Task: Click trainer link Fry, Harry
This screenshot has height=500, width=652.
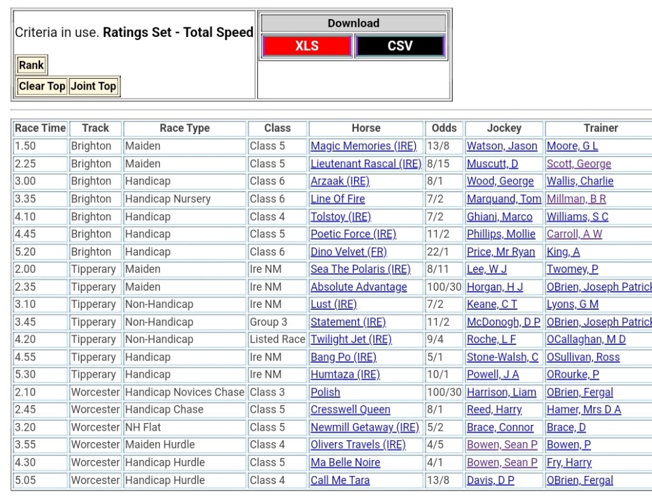Action: tap(569, 463)
